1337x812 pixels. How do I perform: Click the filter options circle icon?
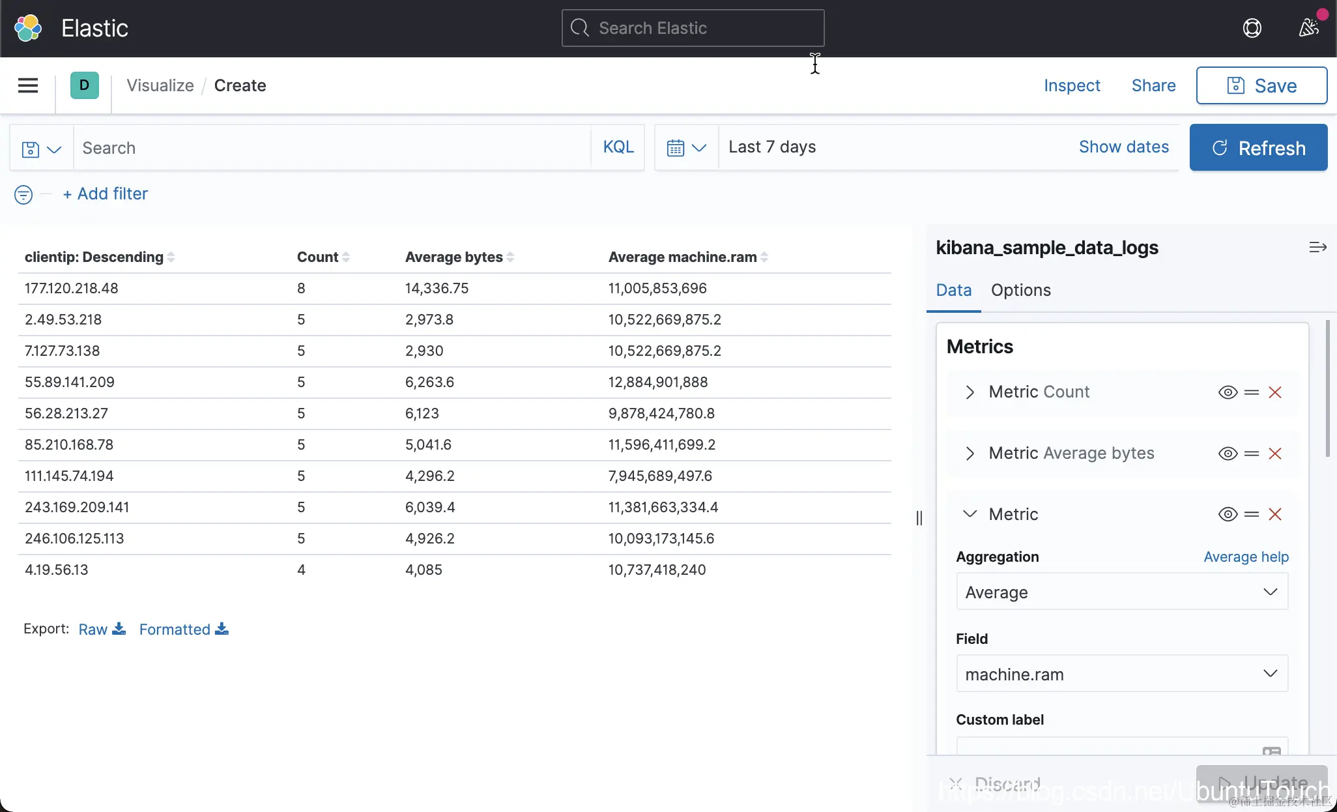23,194
